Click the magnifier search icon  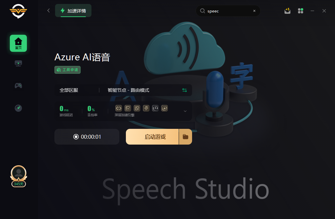point(202,11)
